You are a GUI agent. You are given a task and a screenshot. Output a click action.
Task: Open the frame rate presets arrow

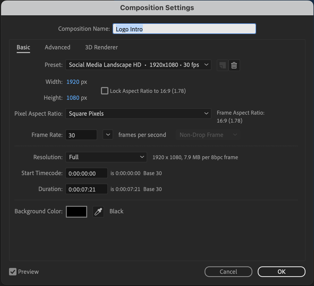click(x=108, y=135)
